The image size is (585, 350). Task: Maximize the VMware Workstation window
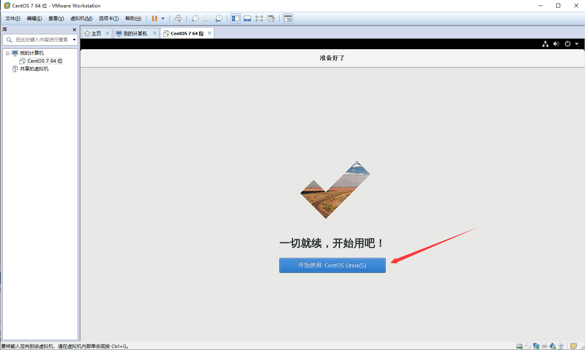558,6
